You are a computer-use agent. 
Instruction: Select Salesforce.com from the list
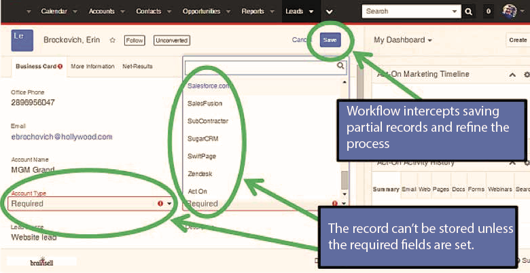coord(262,86)
